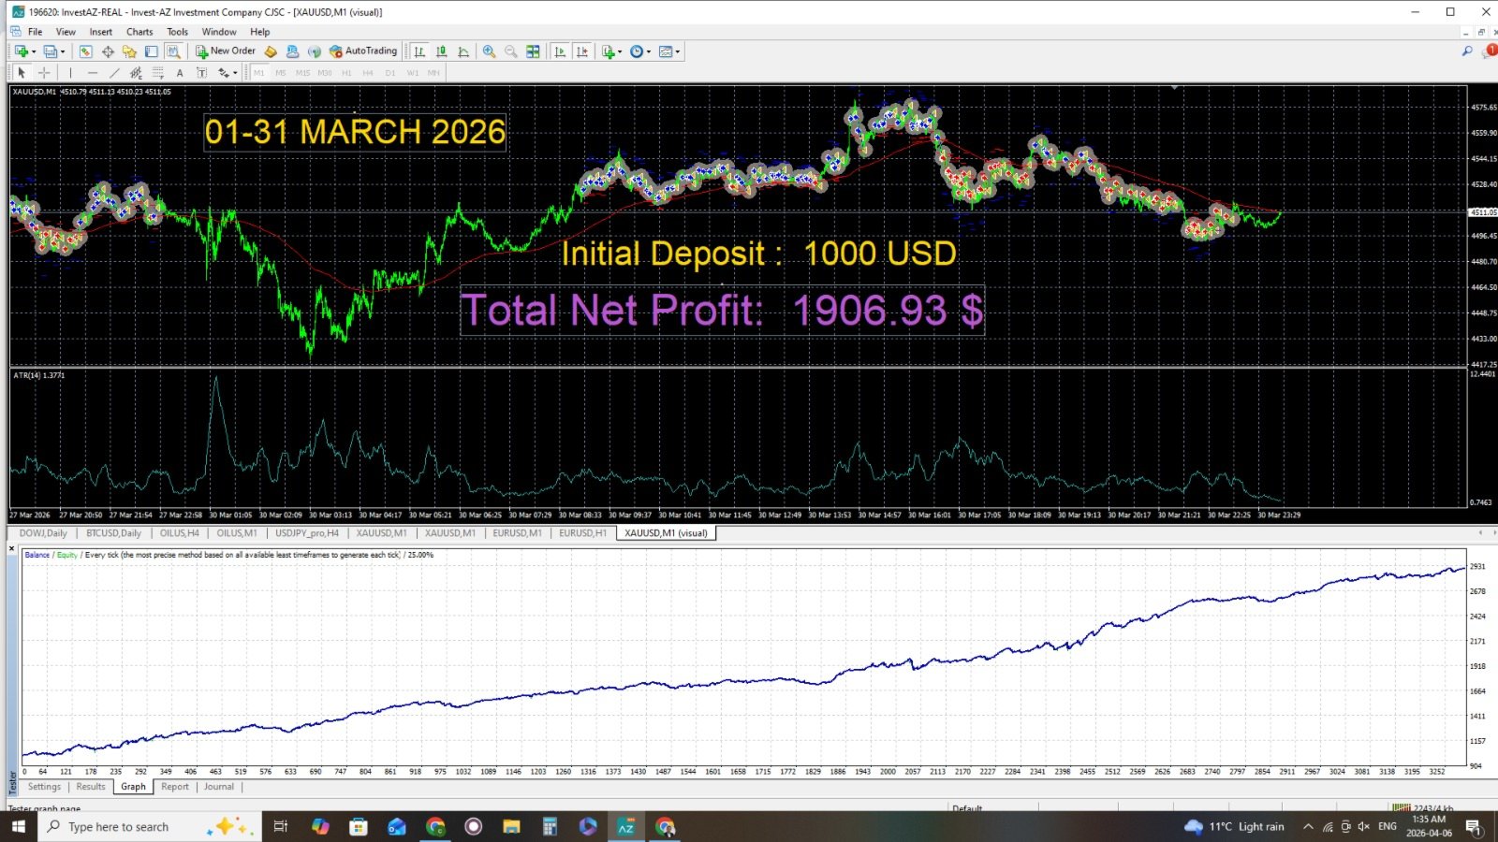
Task: Switch to the USDJPY_pro,H4 chart tab
Action: (x=307, y=533)
